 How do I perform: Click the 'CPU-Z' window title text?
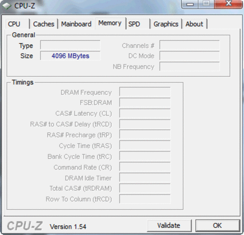25,6
